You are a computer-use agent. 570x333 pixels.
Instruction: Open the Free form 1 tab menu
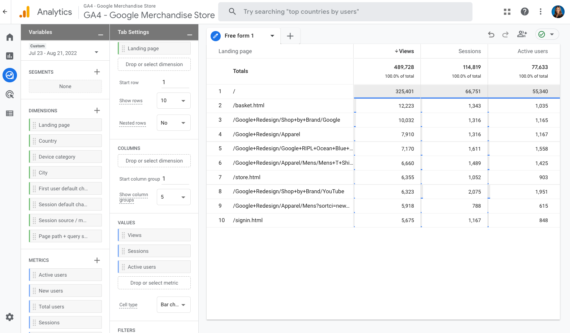point(272,36)
